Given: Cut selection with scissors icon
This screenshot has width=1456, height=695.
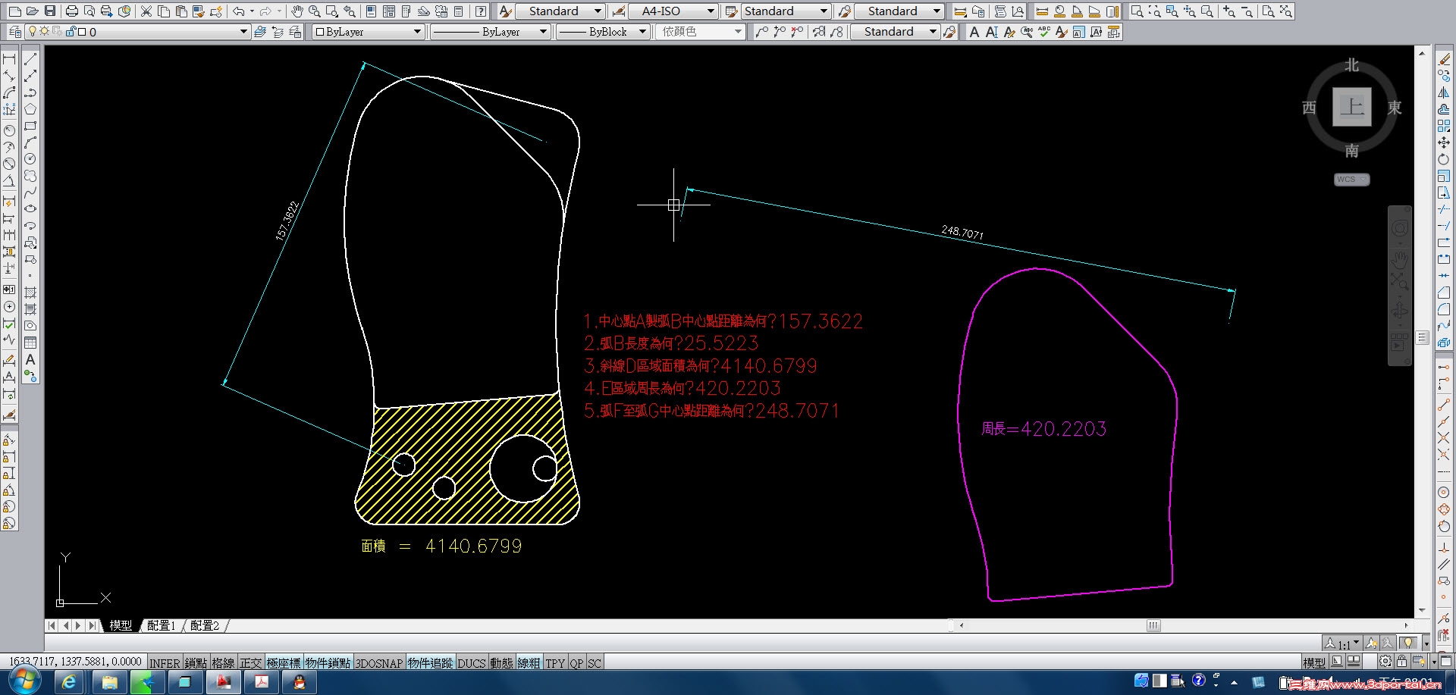Looking at the screenshot, I should (x=146, y=11).
